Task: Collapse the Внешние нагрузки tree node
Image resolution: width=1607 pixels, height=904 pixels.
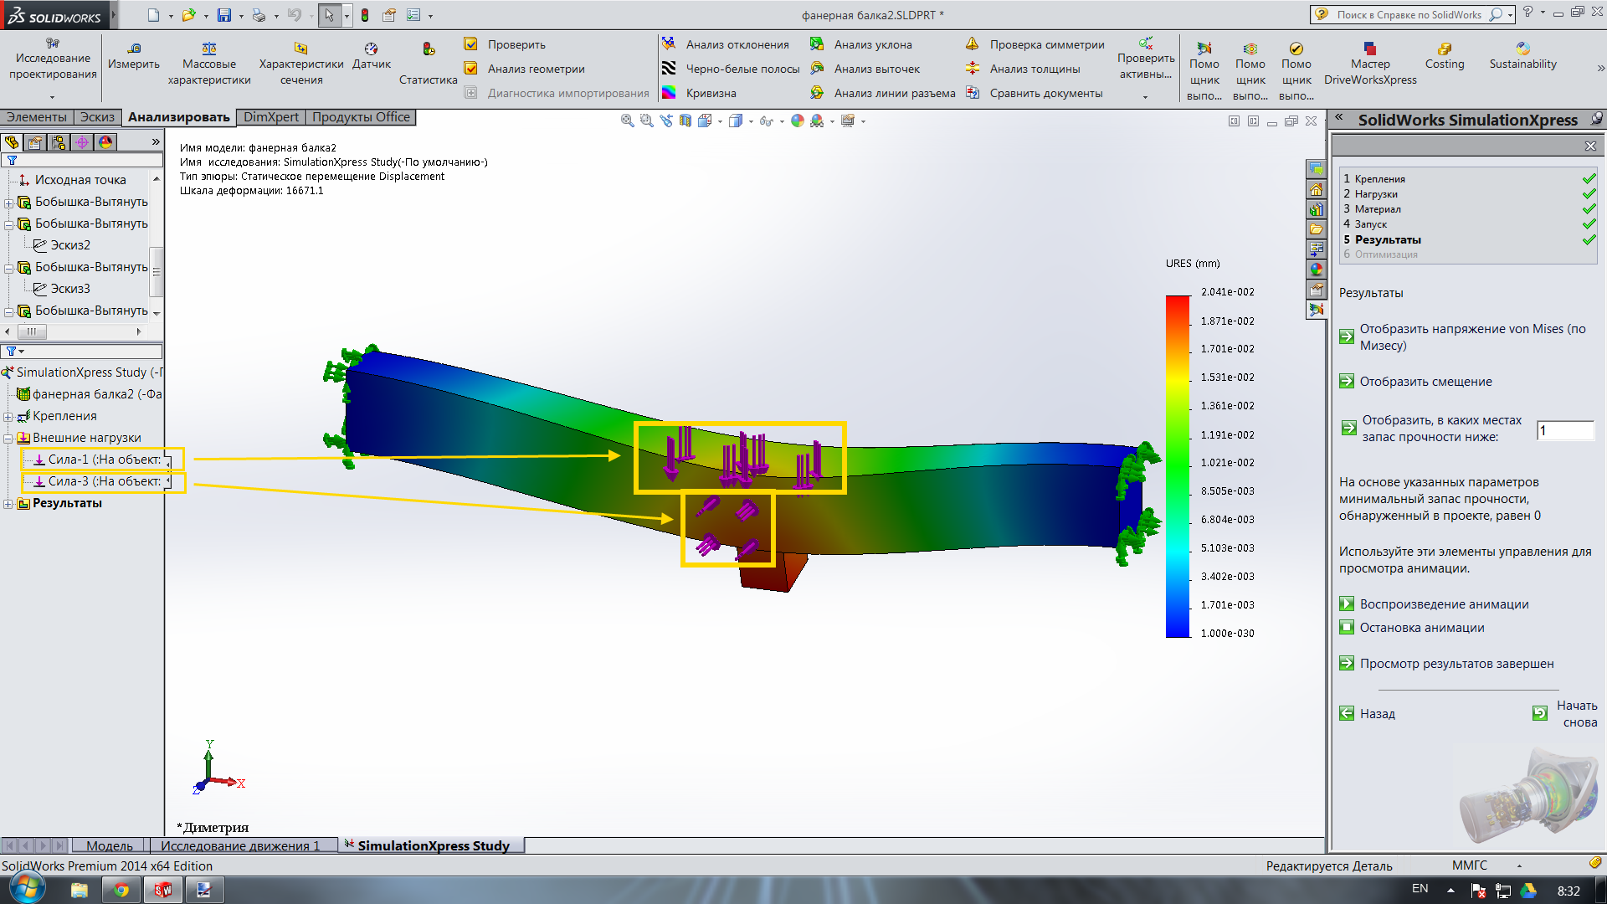Action: [8, 439]
